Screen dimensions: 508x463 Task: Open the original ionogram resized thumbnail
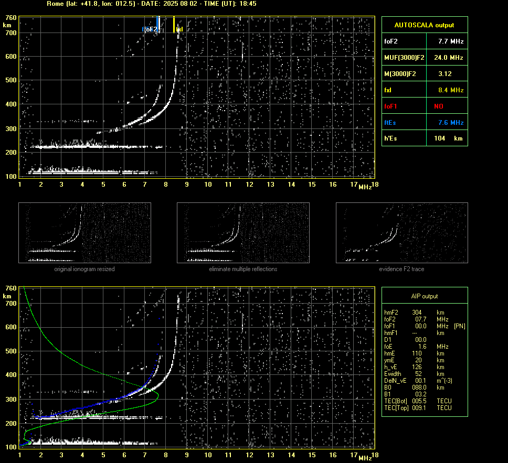click(x=85, y=233)
